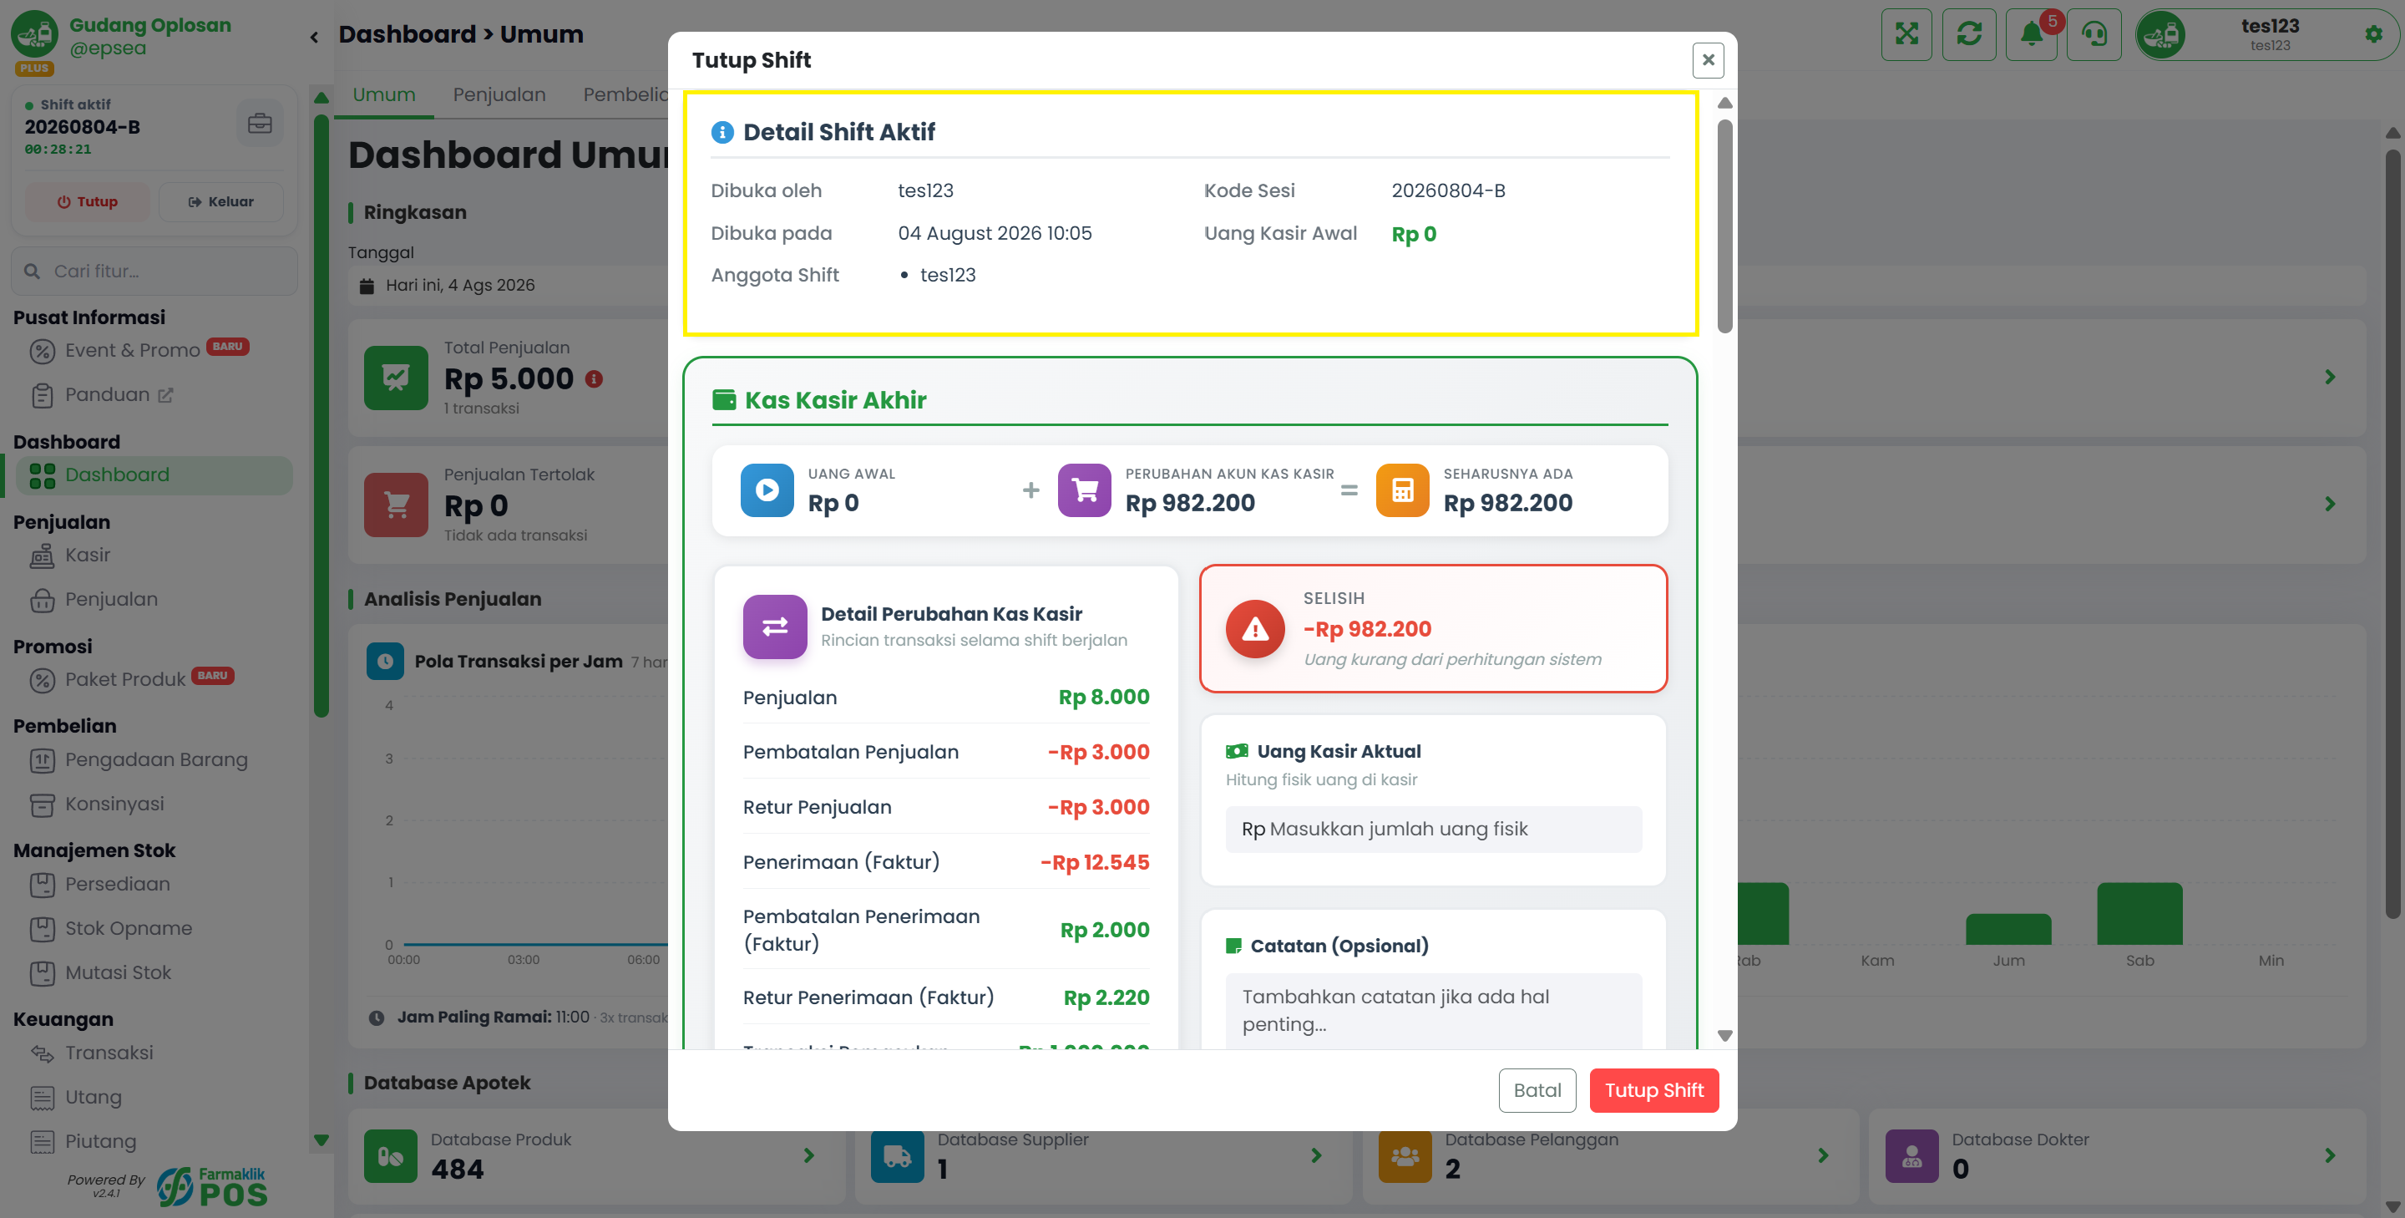Screen dimensions: 2405x1218
Task: Click the Database Dokter icon
Action: pyautogui.click(x=1912, y=1156)
